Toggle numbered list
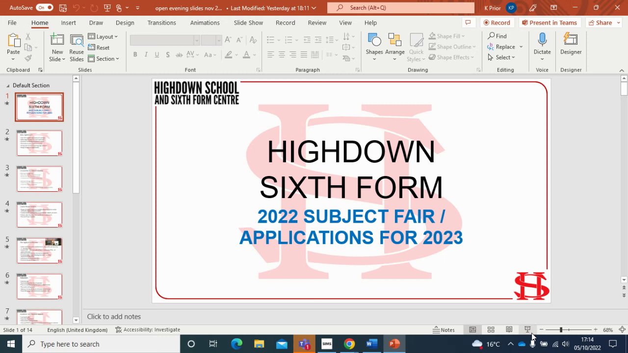 (x=288, y=40)
